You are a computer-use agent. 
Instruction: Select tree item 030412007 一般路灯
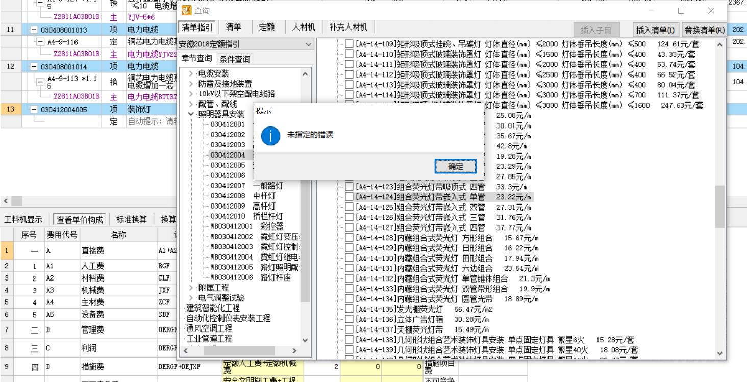(247, 186)
